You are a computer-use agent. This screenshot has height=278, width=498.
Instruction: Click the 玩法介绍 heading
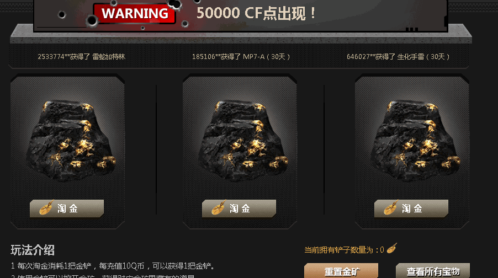click(x=33, y=250)
